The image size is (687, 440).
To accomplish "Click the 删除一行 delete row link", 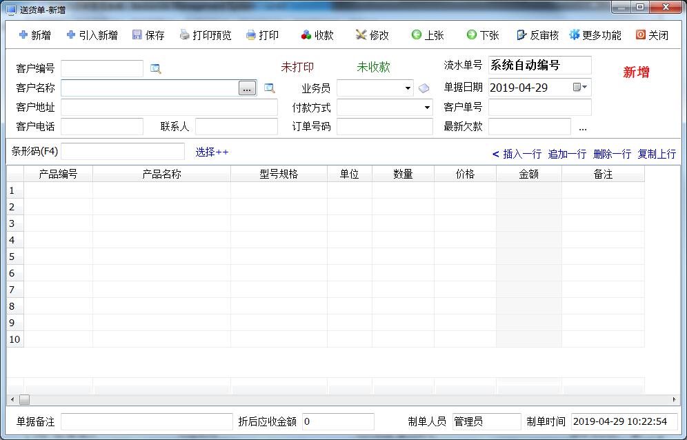I will pyautogui.click(x=612, y=154).
